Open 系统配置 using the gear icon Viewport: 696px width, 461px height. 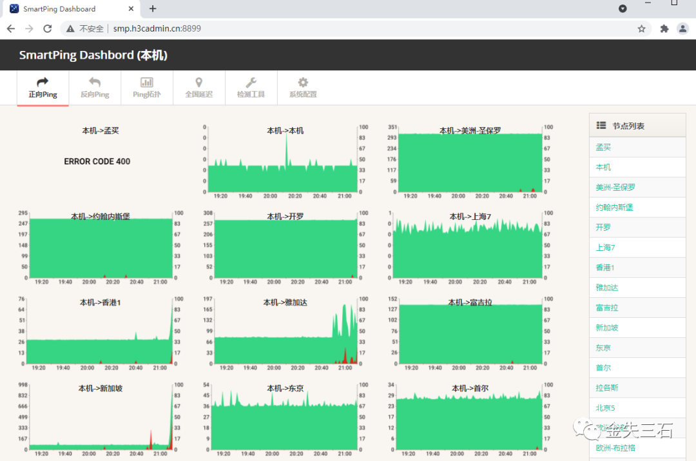tap(302, 83)
